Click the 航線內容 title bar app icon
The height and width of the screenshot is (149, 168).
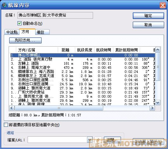(4, 5)
